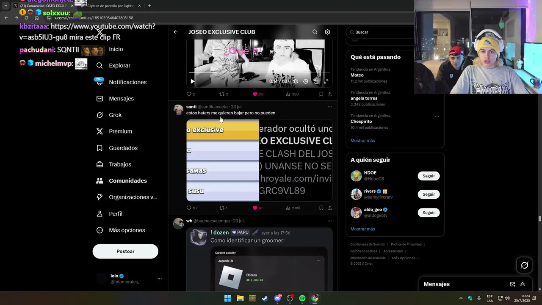Image resolution: width=542 pixels, height=305 pixels.
Task: Reload the page in the browser toolbar
Action: click(x=26, y=18)
